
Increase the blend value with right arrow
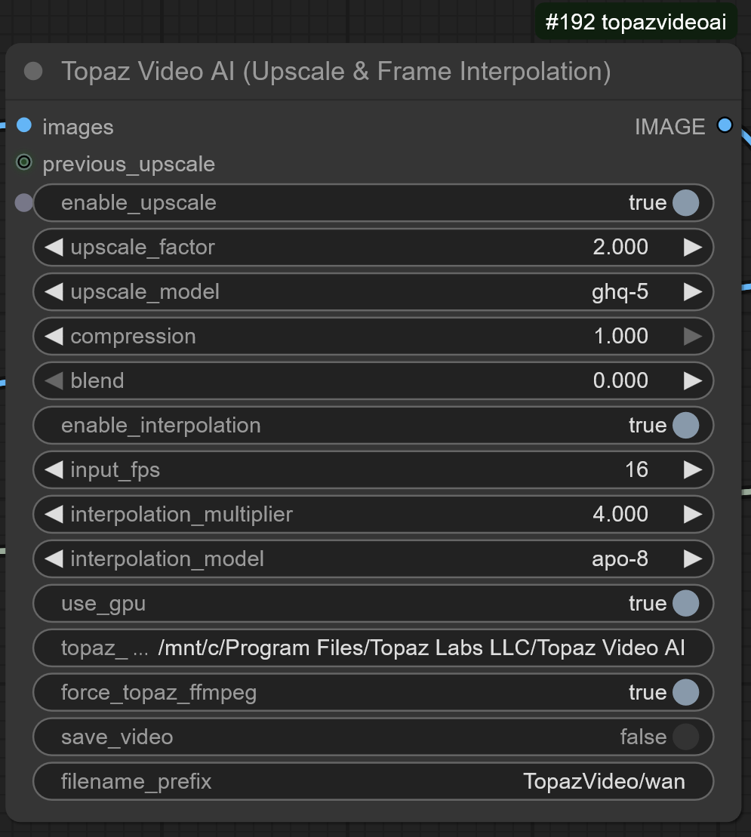tap(692, 381)
